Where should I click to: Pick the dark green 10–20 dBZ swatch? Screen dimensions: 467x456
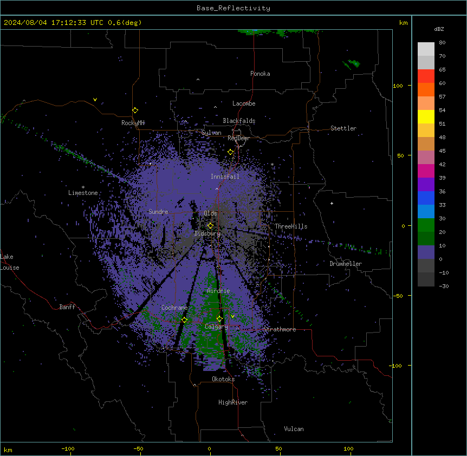tap(426, 239)
